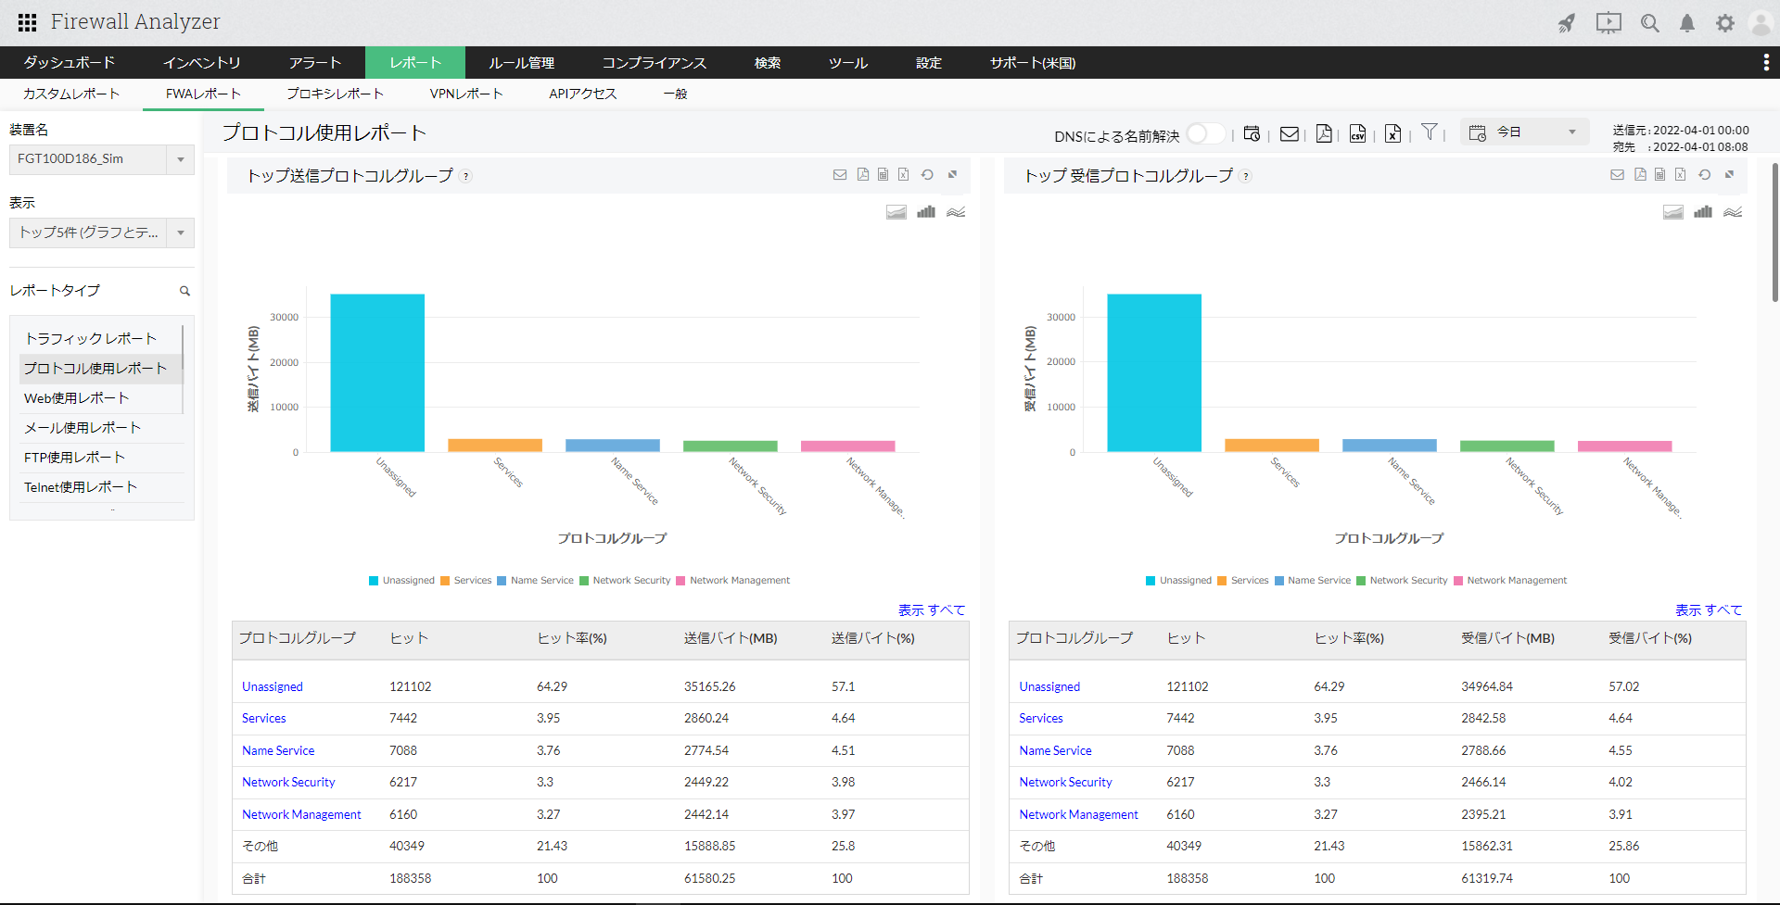Export the report as PDF from top toolbar

(1324, 134)
